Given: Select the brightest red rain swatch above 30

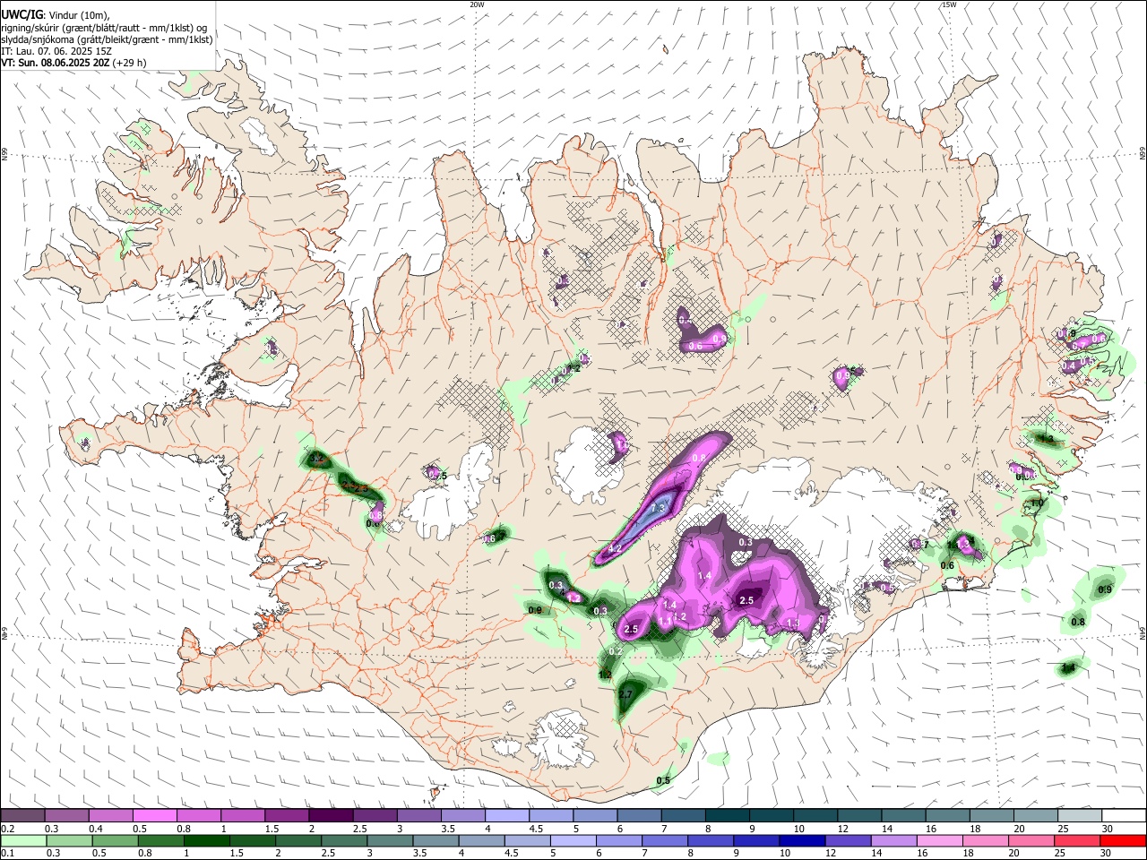Looking at the screenshot, I should click(x=1123, y=840).
